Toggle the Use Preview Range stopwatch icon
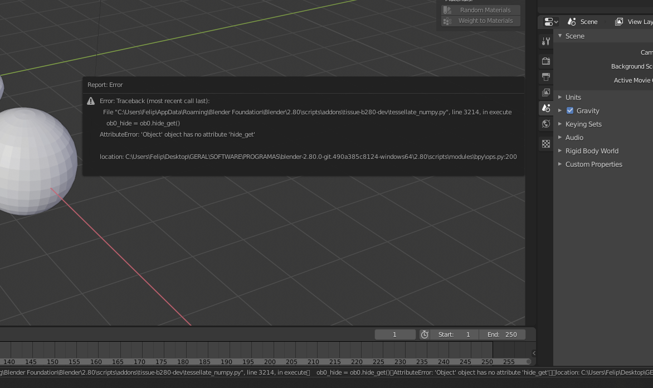The width and height of the screenshot is (653, 388). tap(425, 334)
